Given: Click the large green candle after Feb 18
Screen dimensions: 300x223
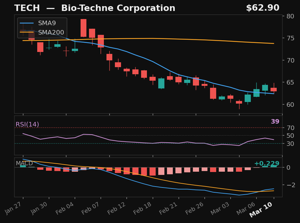Looking at the screenshot, I should tap(161, 83).
